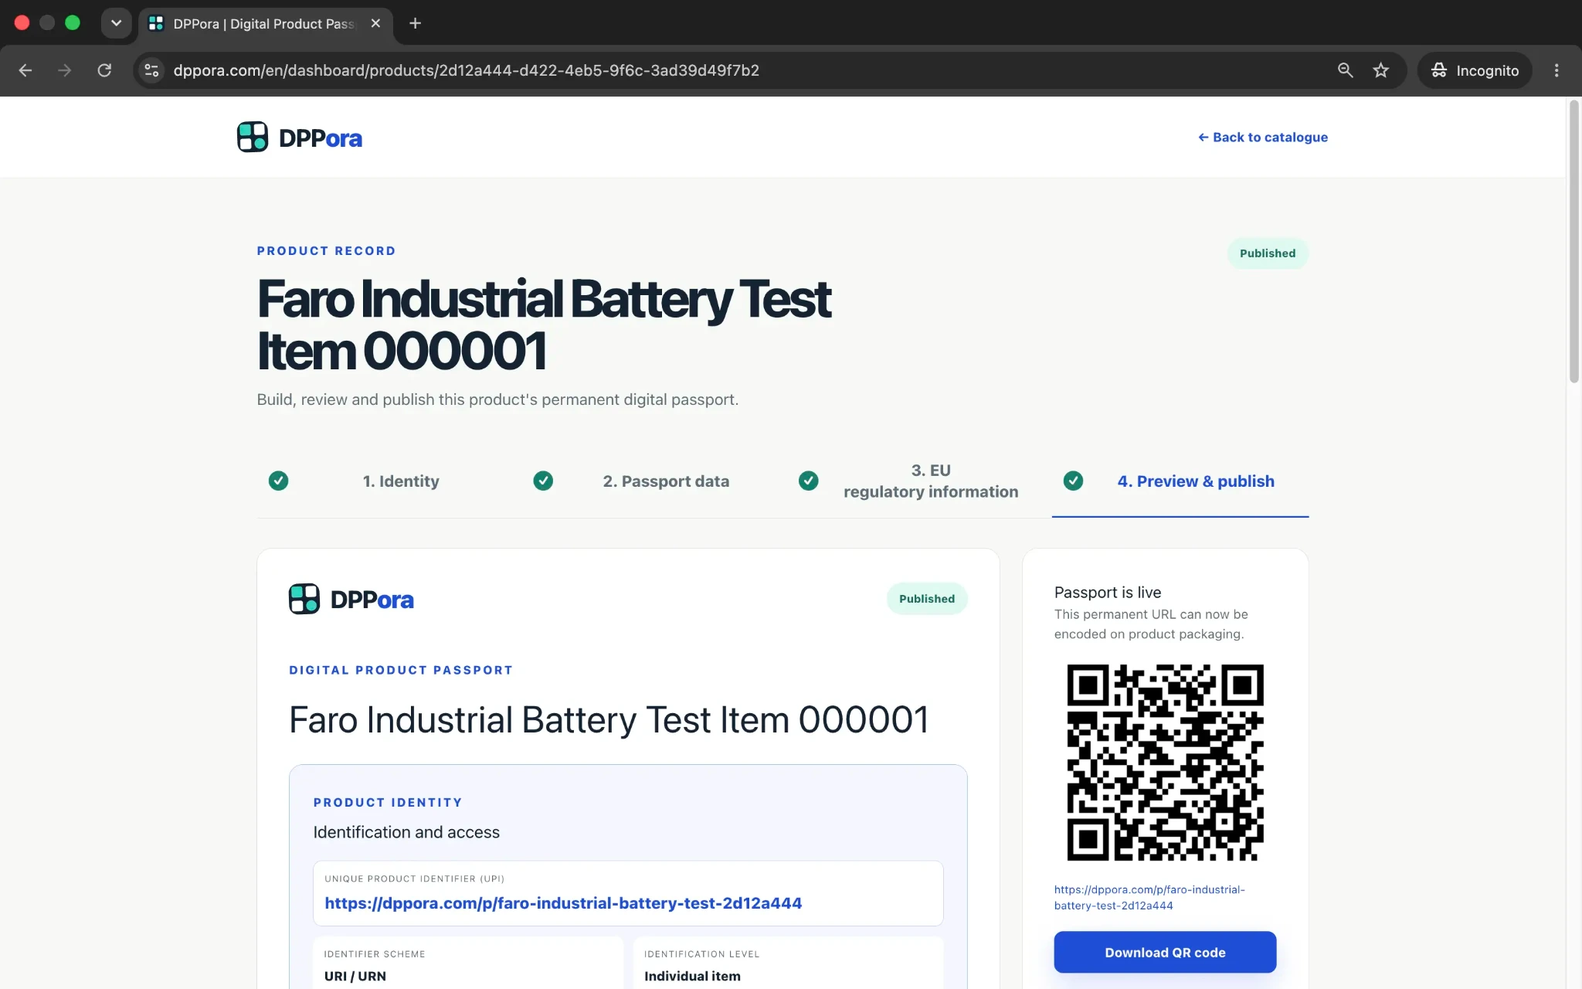Open the 3. EU regulatory information tab
The image size is (1582, 989).
(x=931, y=481)
